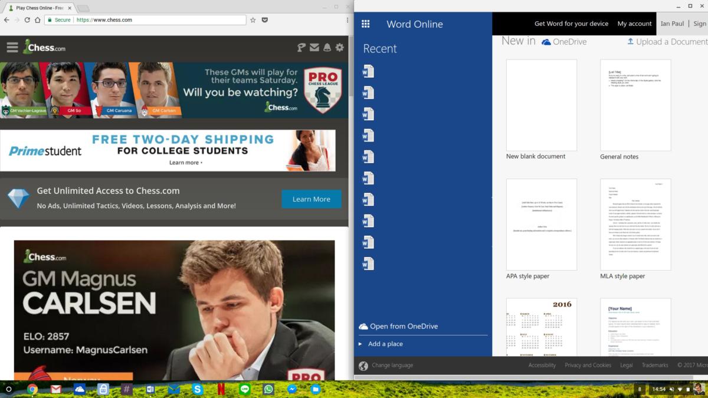
Task: Click the Change language globe icon
Action: 363,366
